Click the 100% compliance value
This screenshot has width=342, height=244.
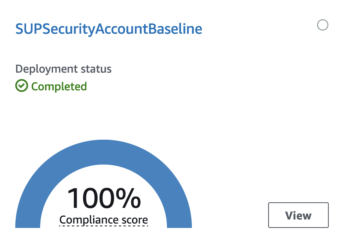(104, 198)
